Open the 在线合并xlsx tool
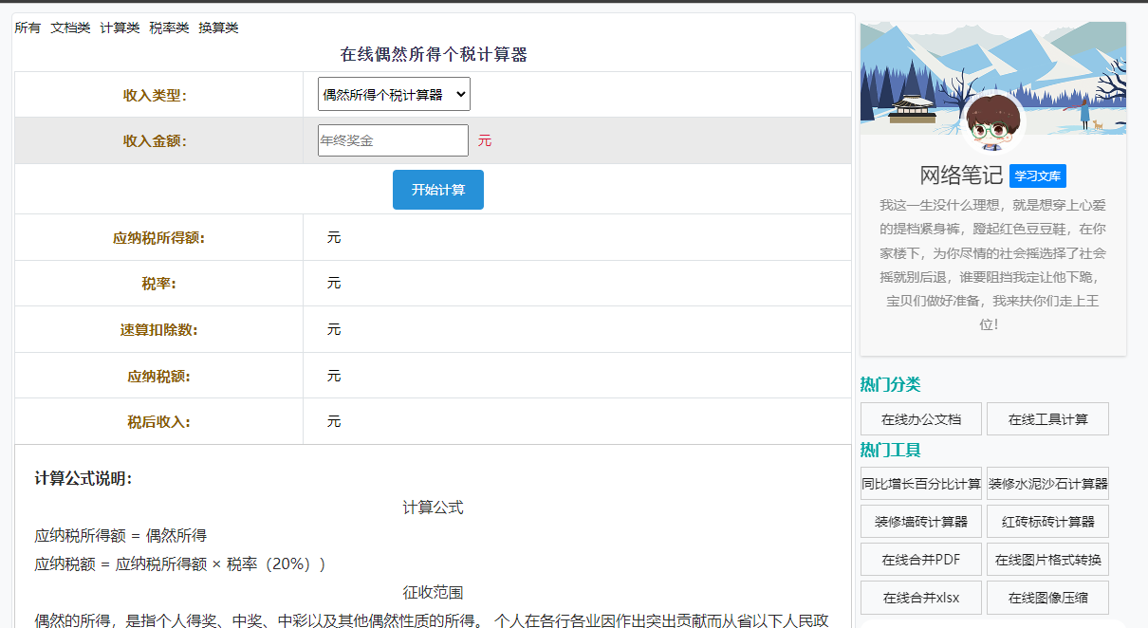1148x628 pixels. click(921, 598)
